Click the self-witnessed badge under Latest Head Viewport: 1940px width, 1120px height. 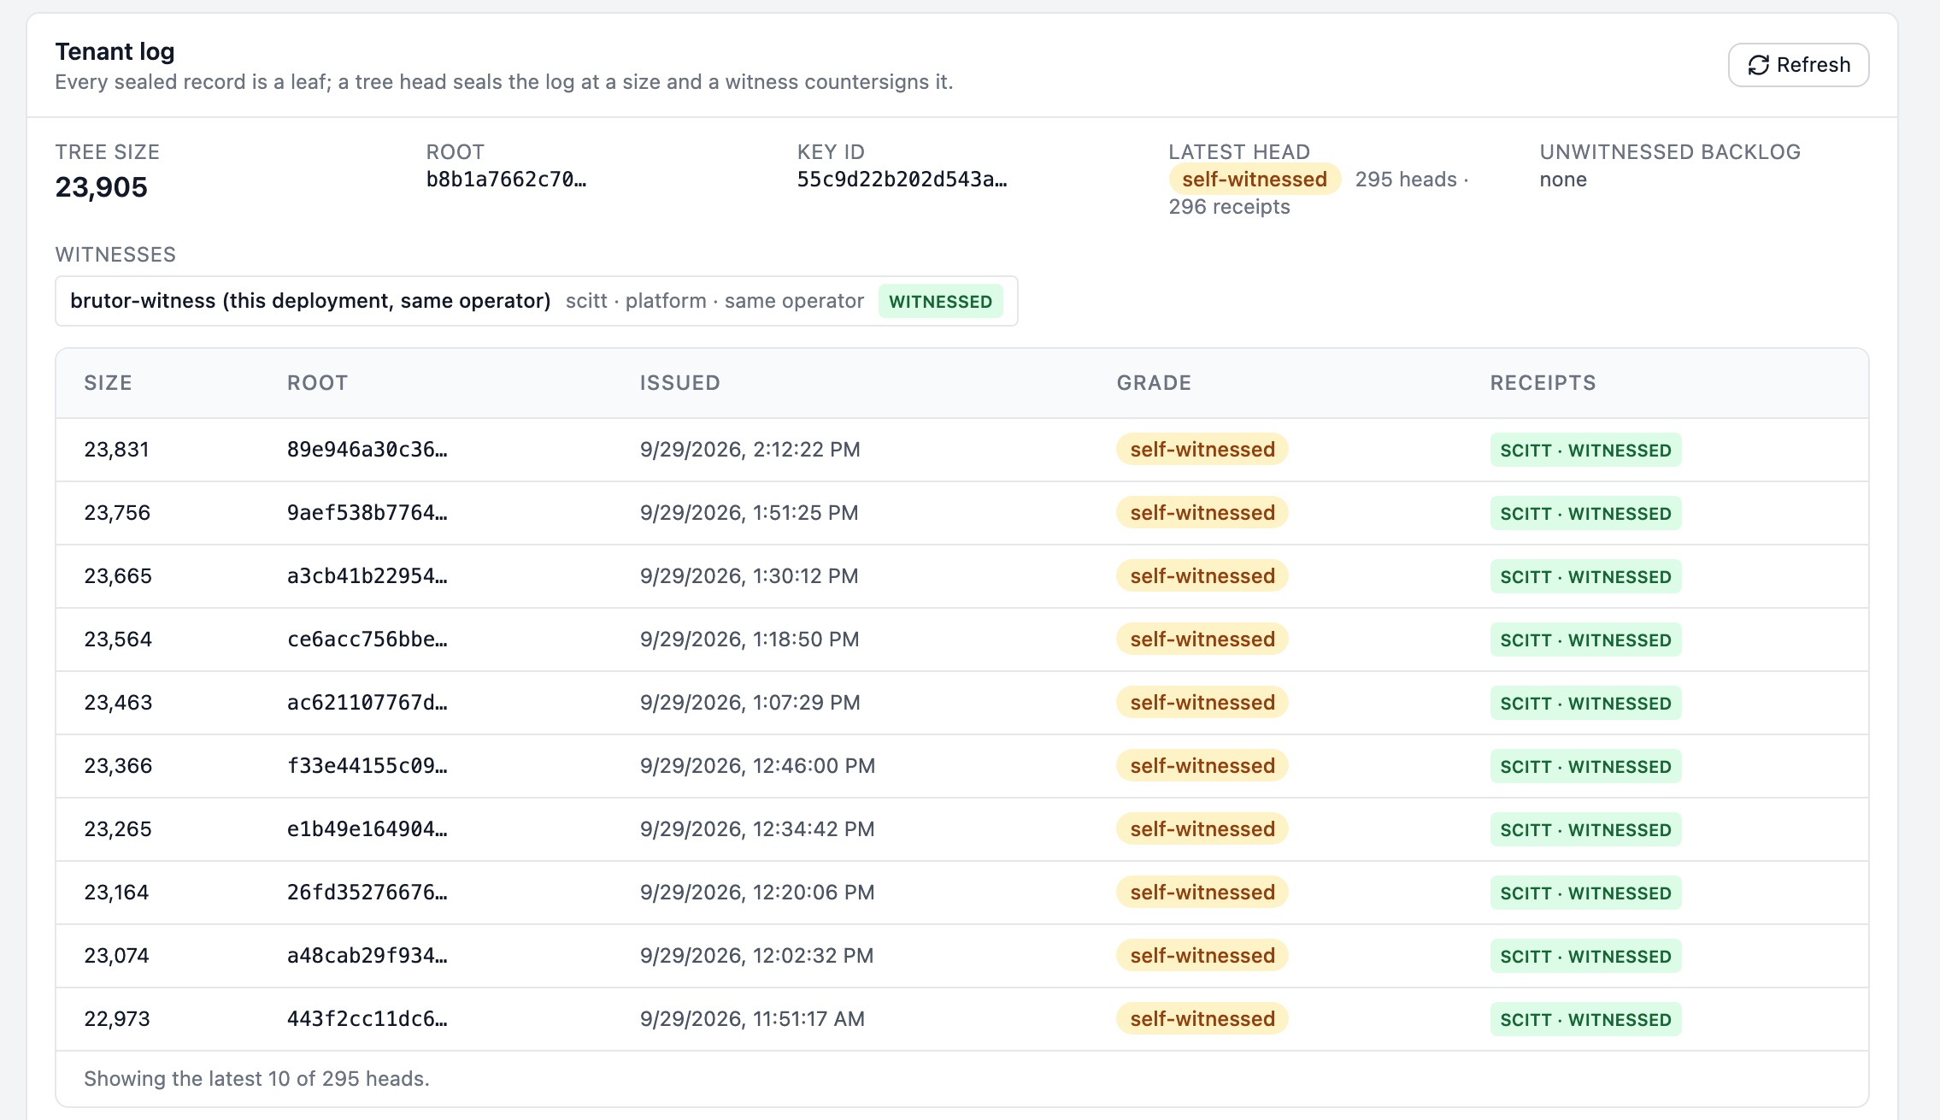click(x=1255, y=180)
